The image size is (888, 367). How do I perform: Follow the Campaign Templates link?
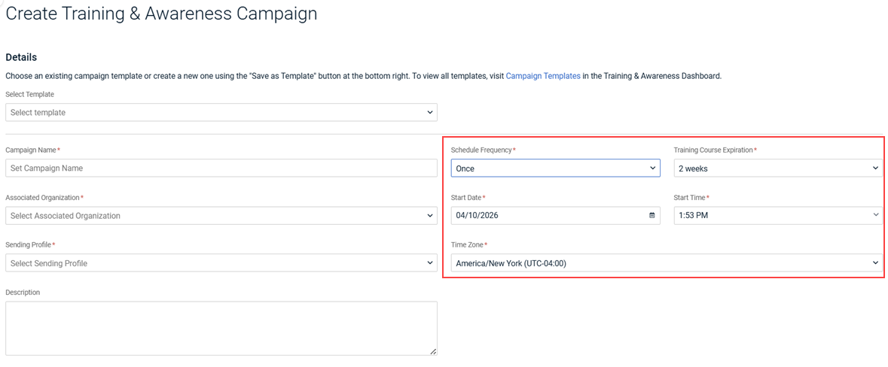(543, 76)
